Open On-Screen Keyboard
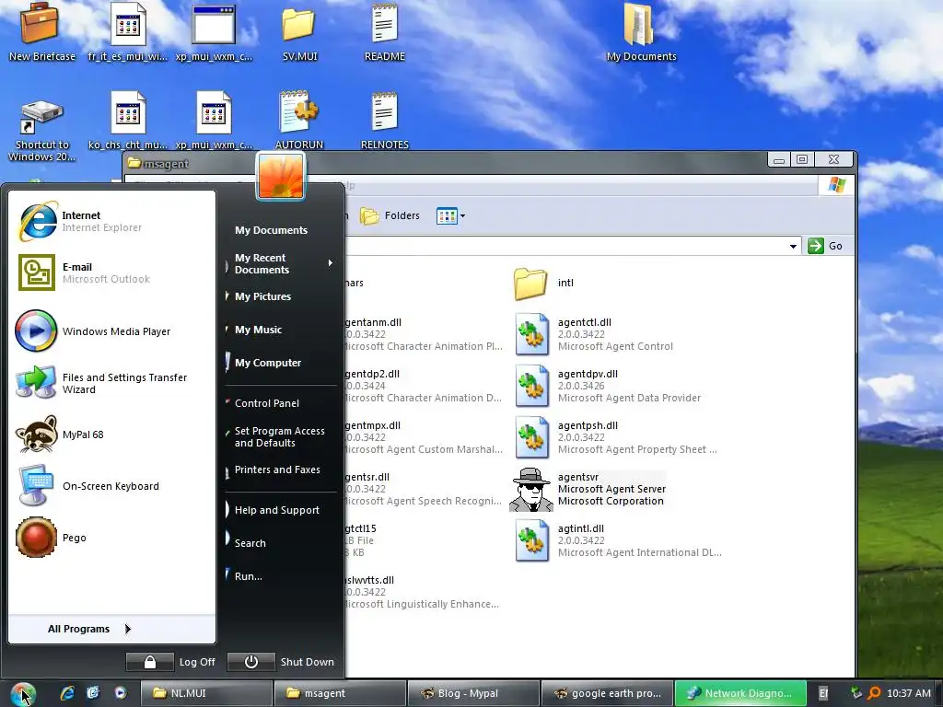943x707 pixels. [111, 486]
